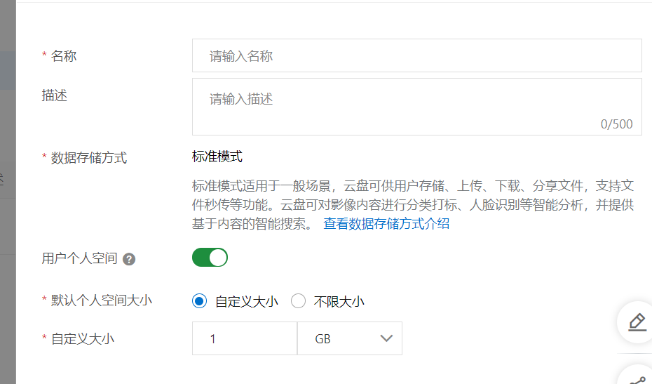Viewport: 652px width, 384px height.
Task: Click the 默认个人空间大小 field label
Action: (102, 300)
